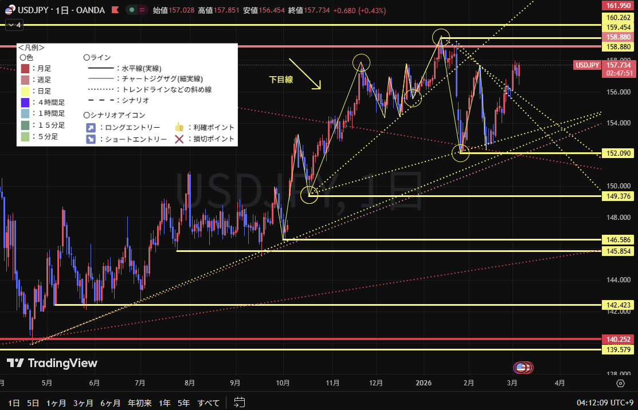Expand the collapsed indicators list showing 4
The image size is (638, 410).
(14, 25)
